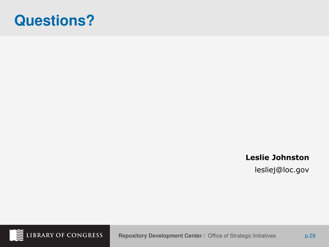Click the slash separator between footer titles
This screenshot has width=329, height=247.
(204, 236)
